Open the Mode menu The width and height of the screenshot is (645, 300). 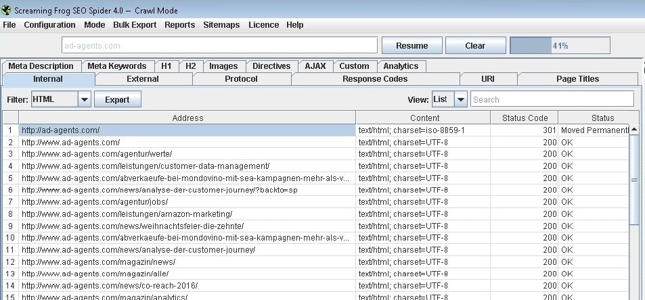pos(95,25)
